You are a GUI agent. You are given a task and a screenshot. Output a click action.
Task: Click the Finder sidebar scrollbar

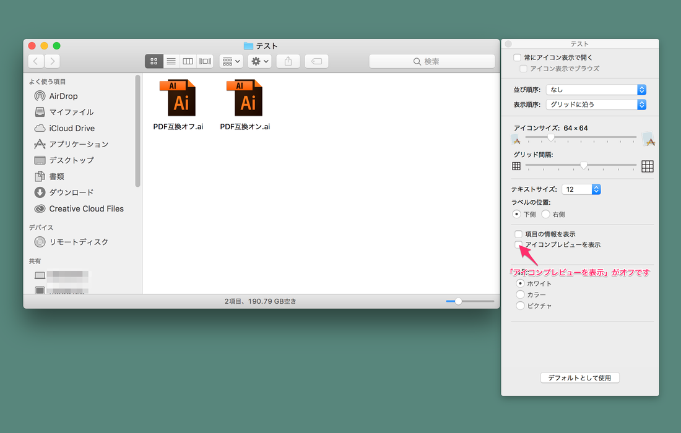pos(137,131)
